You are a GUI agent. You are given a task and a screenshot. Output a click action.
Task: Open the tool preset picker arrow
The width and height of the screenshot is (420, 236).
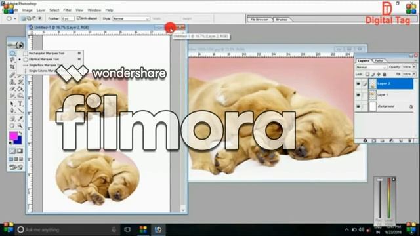pyautogui.click(x=15, y=18)
